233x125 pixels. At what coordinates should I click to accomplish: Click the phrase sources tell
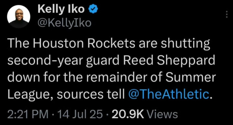(91, 94)
